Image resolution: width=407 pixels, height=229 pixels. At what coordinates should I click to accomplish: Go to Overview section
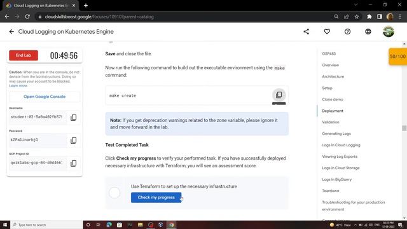coord(331,65)
